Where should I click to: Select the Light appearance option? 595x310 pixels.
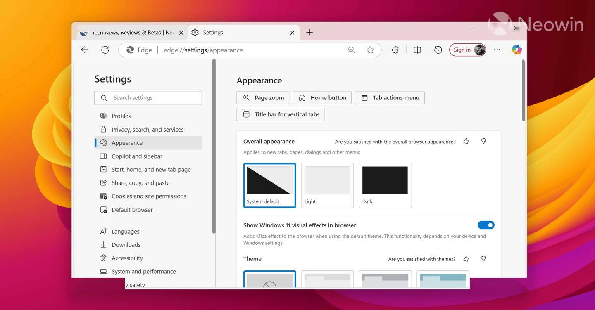tap(327, 185)
